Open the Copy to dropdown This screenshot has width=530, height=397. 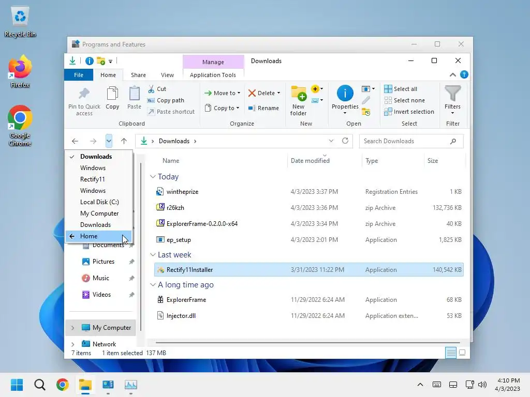(223, 108)
